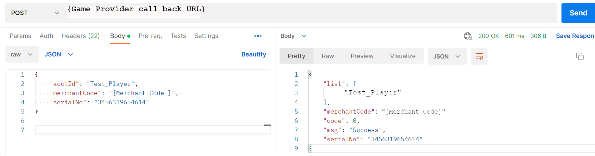Click the request URL input field

tap(308, 13)
